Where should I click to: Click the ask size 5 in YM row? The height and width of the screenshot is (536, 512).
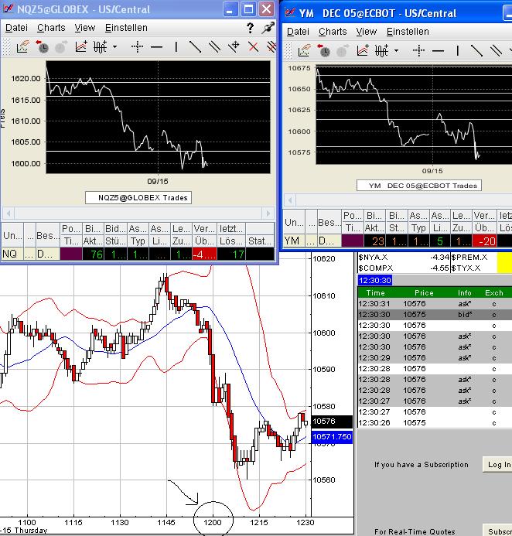click(x=440, y=241)
